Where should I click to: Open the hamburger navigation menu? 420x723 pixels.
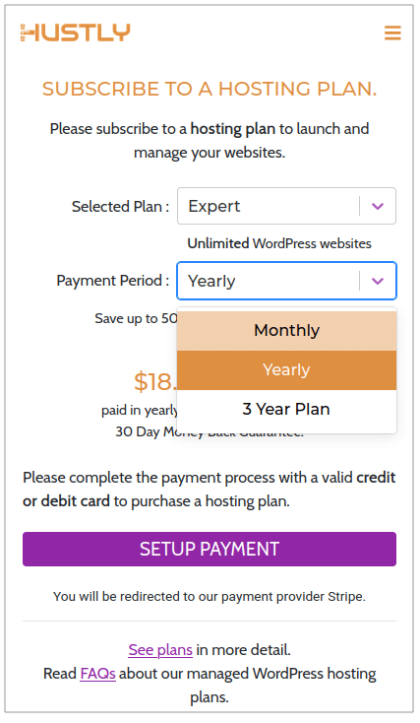[x=392, y=33]
